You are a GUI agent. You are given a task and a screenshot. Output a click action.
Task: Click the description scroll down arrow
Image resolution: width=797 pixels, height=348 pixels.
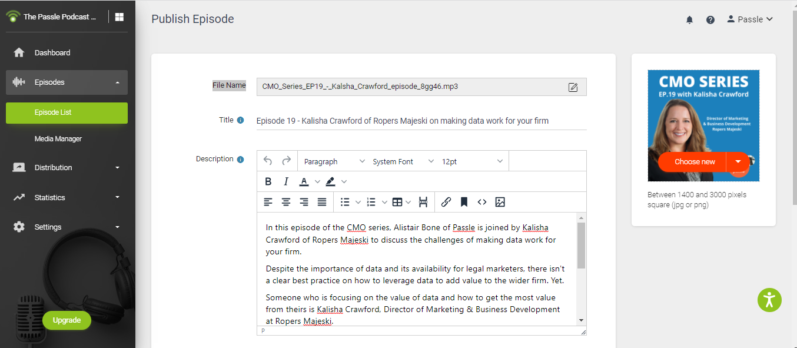pos(582,320)
